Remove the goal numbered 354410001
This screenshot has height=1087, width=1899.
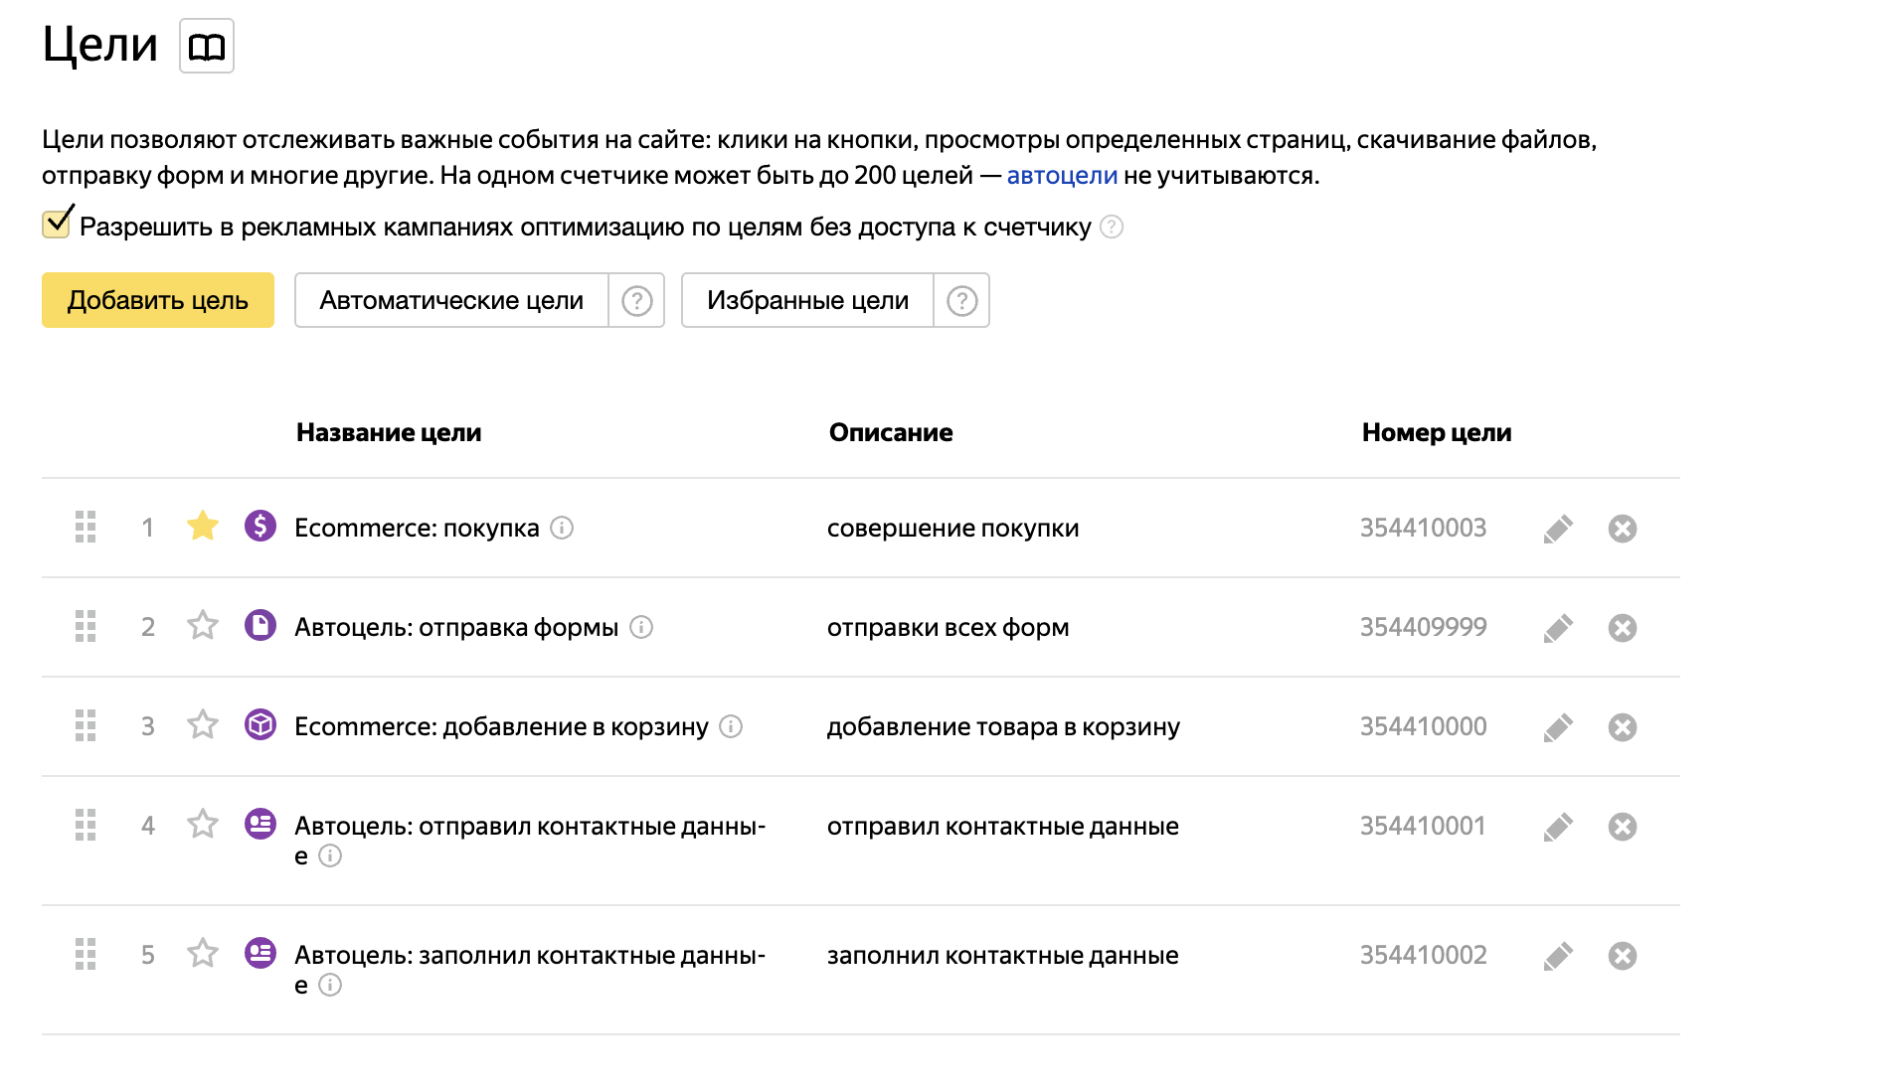(x=1622, y=827)
